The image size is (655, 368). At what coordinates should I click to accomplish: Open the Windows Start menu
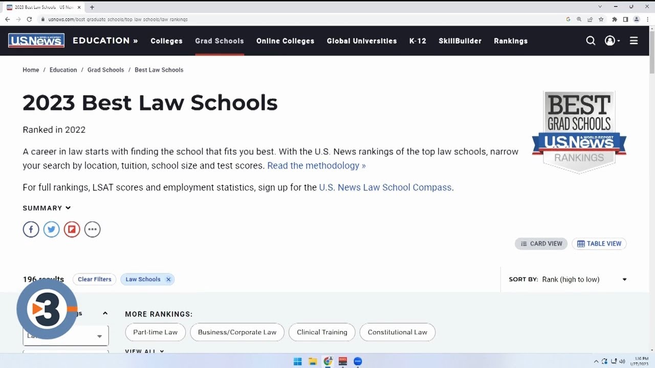[297, 361]
